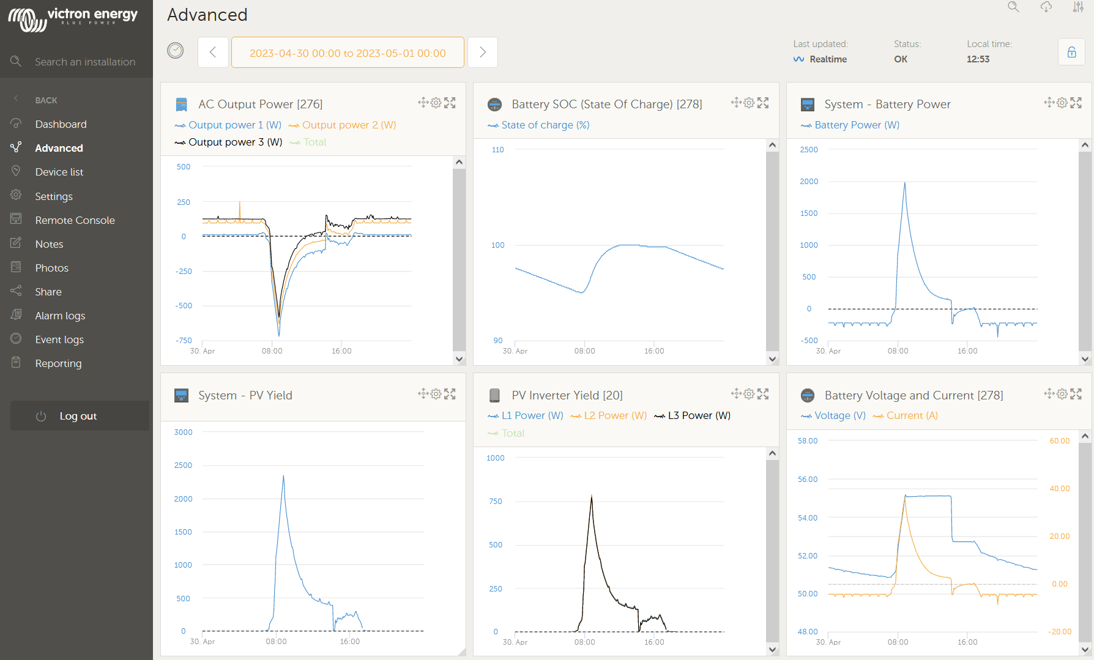Toggle Total series in AC Output Power legend
The image size is (1094, 660).
pos(308,142)
